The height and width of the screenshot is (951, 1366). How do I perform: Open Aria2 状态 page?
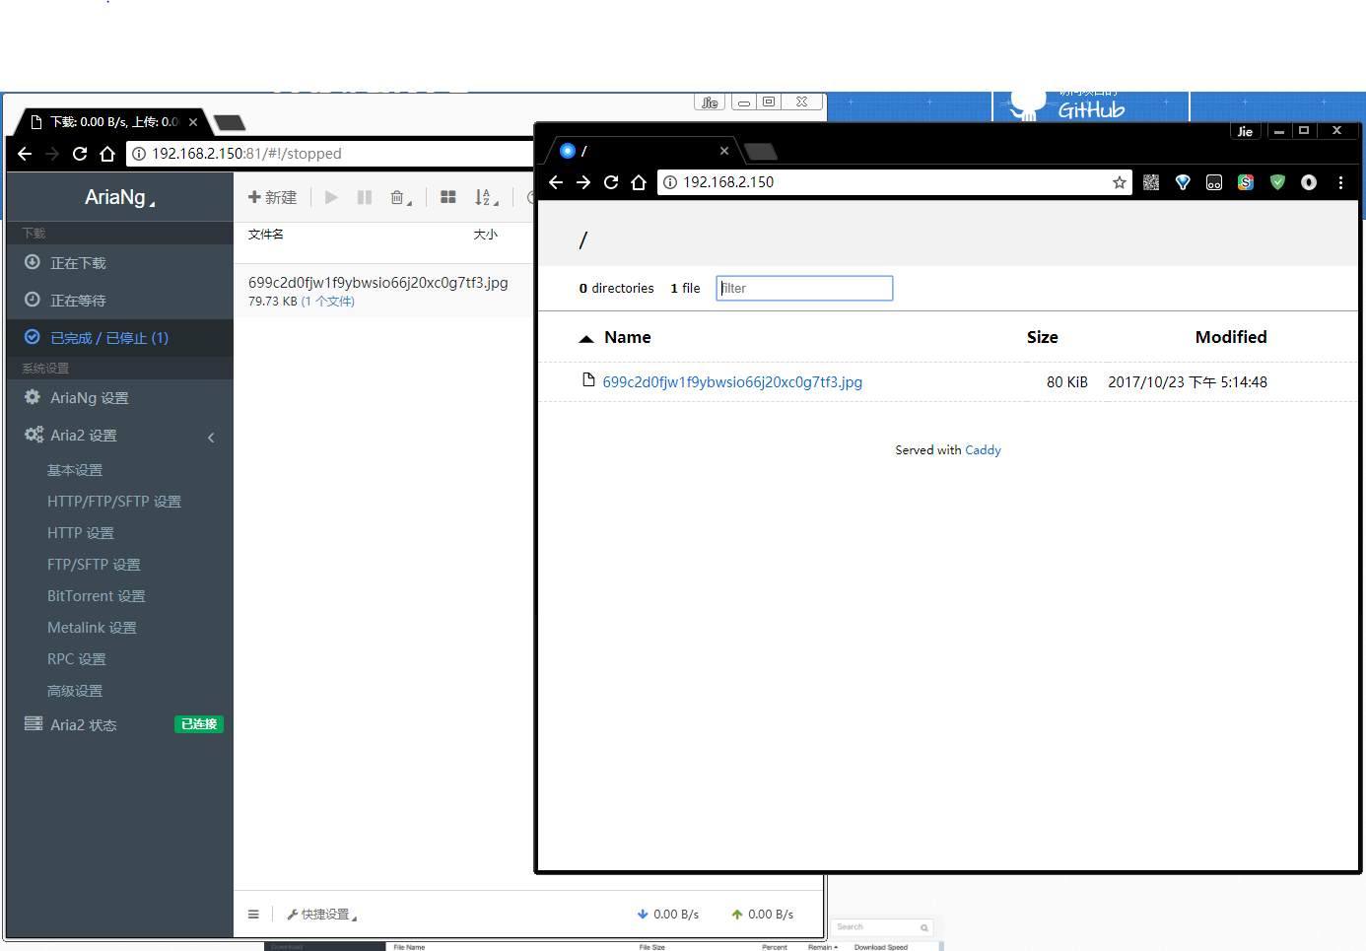click(83, 724)
